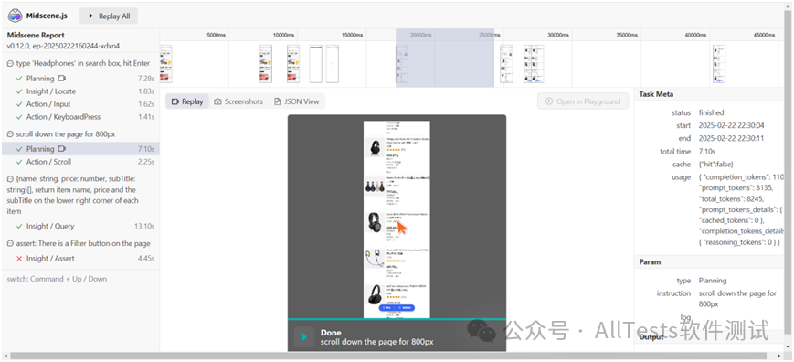Collapse the "assert: There is a Filter button" group
Image resolution: width=794 pixels, height=362 pixels.
tap(10, 243)
